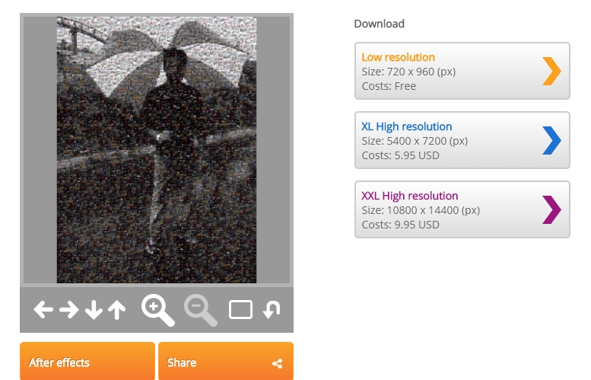Screen dimensions: 591x380
Task: Click the purple chevron for XXL High resolution
Action: pyautogui.click(x=551, y=210)
